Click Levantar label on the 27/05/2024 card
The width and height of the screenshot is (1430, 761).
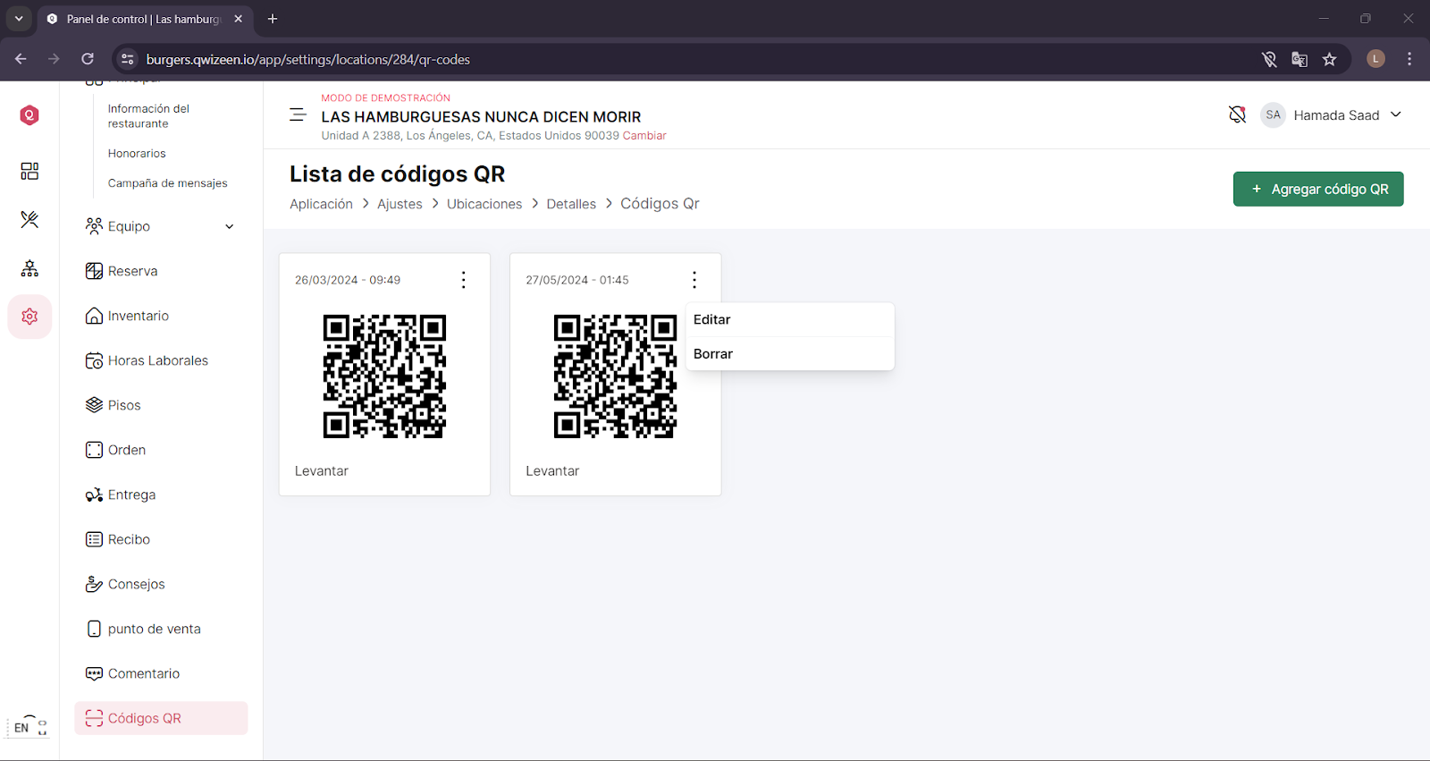pyautogui.click(x=552, y=471)
